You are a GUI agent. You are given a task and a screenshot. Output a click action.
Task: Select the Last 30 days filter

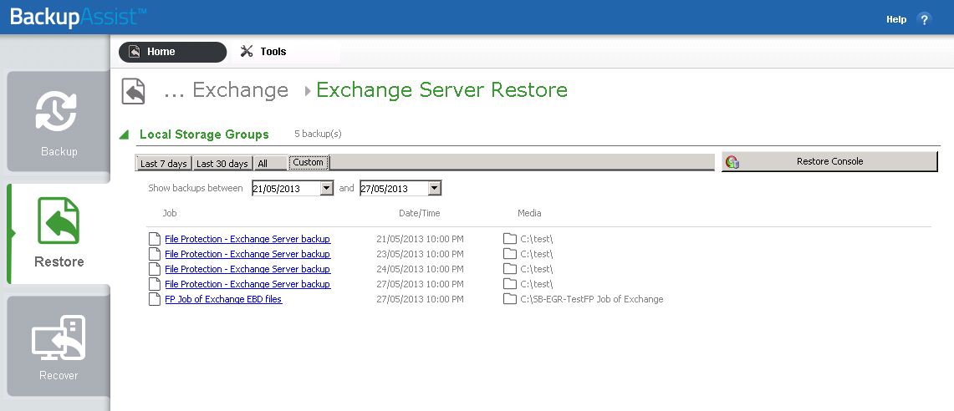click(222, 163)
